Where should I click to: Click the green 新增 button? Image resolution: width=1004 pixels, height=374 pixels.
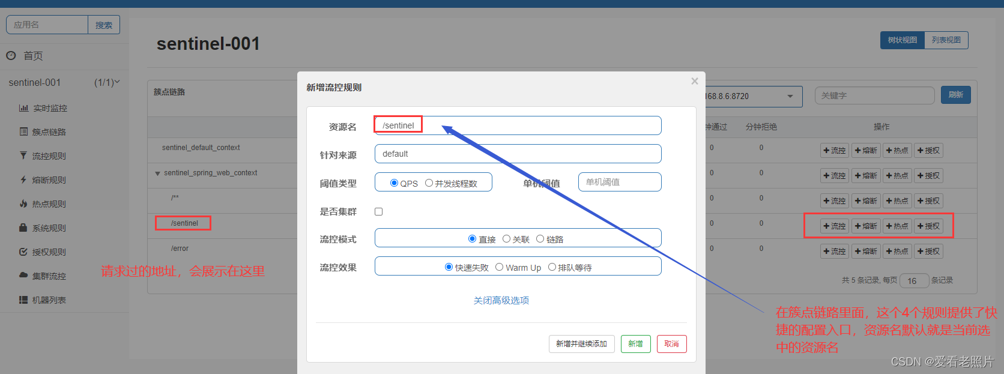[x=635, y=344]
